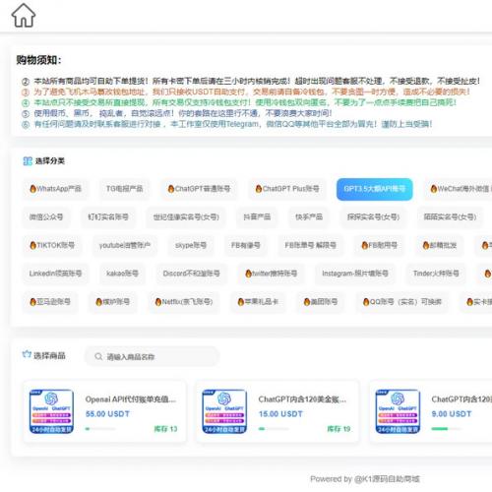Click the magnifier icon in search box
Image resolution: width=492 pixels, height=492 pixels.
coord(98,356)
